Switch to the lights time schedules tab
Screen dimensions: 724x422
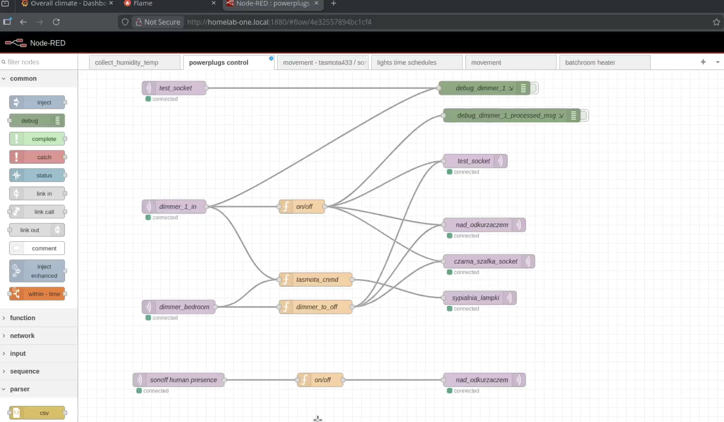[406, 63]
